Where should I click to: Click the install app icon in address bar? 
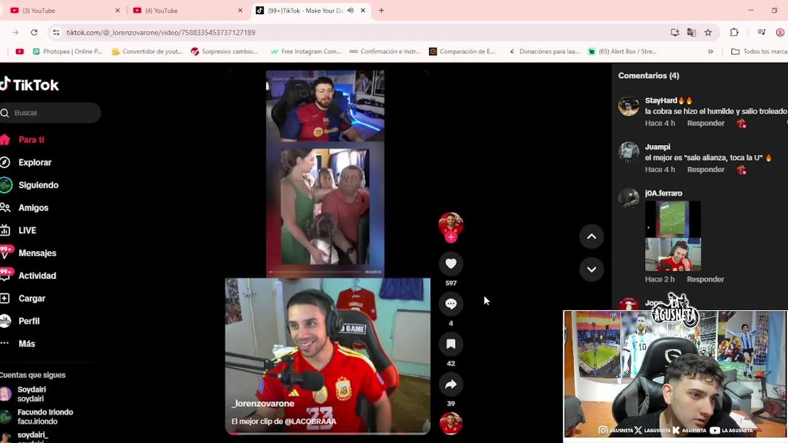[x=675, y=32]
